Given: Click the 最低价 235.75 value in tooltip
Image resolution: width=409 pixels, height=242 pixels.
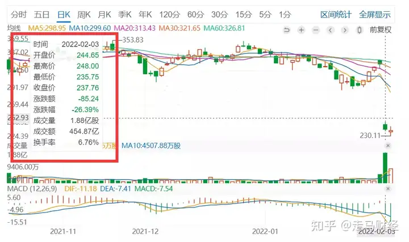Looking at the screenshot, I should [x=87, y=77].
